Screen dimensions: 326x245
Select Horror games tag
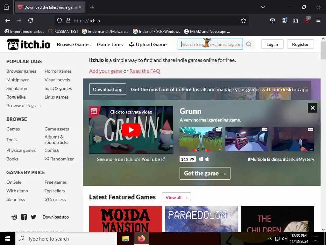click(x=58, y=71)
